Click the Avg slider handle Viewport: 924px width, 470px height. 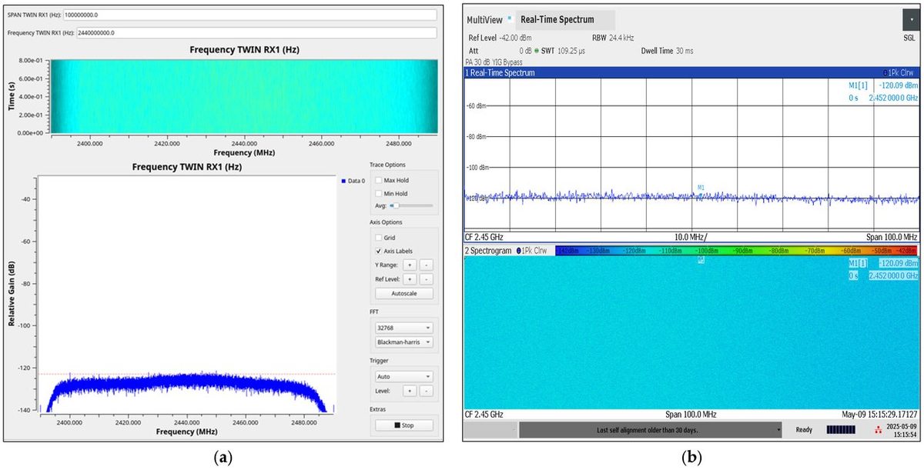(396, 206)
